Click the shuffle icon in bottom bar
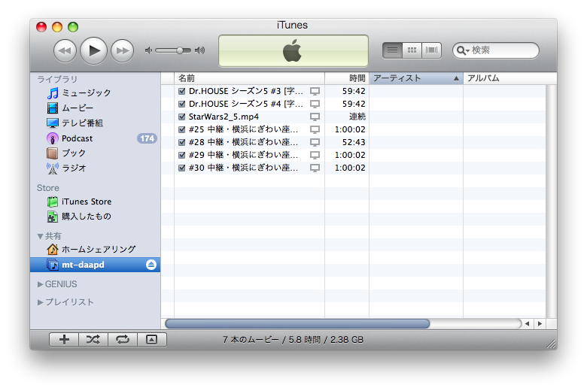The height and width of the screenshot is (391, 587). tap(93, 340)
